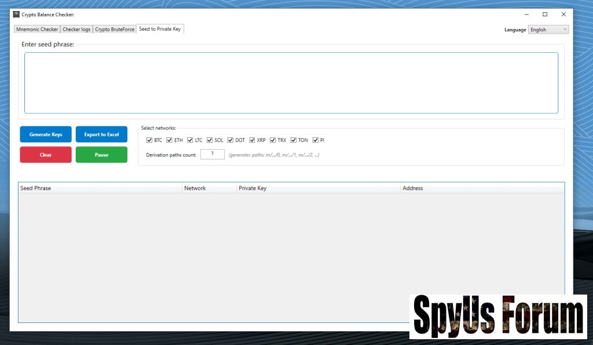Click the Derivation paths count field
Viewport: 593px width, 345px height.
(x=212, y=154)
